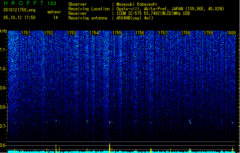Click the 'Observer' field label
This screenshot has width=240, height=153.
pyautogui.click(x=77, y=4)
